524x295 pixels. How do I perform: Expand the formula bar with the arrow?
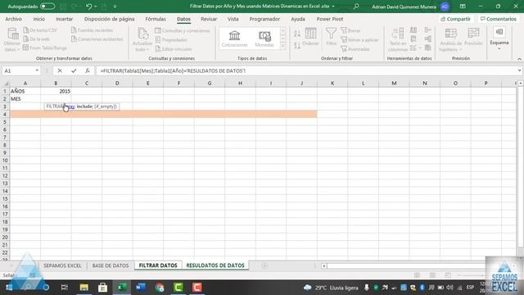point(519,70)
